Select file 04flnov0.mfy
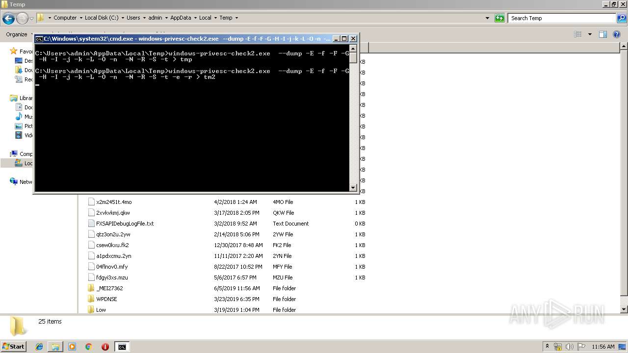The image size is (628, 353). (112, 267)
